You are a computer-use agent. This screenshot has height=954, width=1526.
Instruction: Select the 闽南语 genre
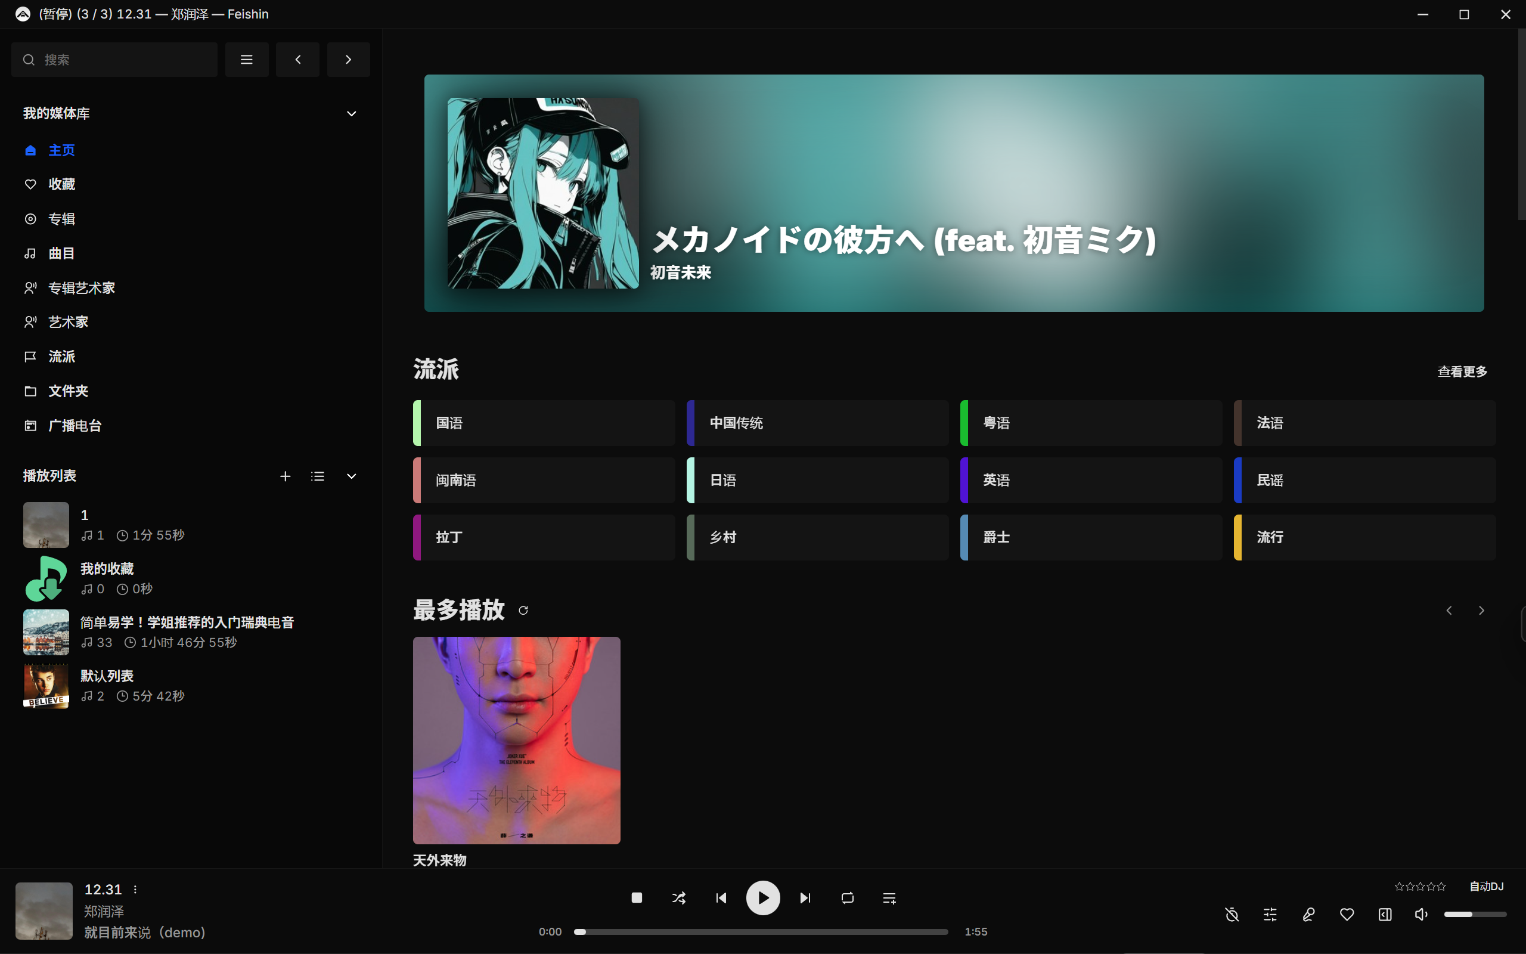[544, 480]
